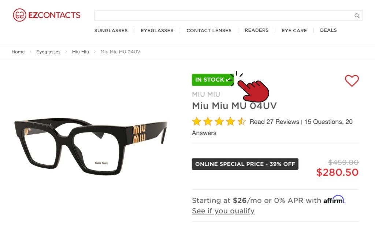
Task: Open the SUNGLASSES menu
Action: tap(111, 31)
